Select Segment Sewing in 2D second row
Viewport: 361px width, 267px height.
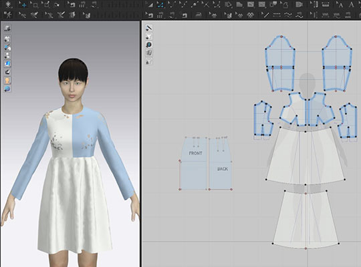(x=160, y=15)
